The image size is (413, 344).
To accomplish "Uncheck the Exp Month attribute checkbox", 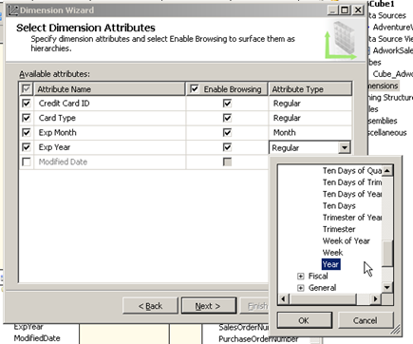I will click(27, 132).
